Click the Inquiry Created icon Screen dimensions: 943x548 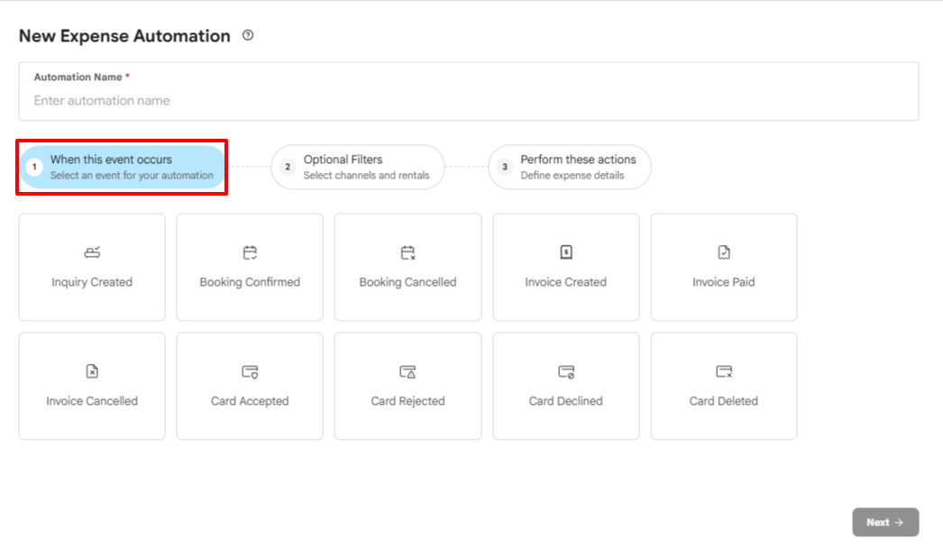[92, 252]
